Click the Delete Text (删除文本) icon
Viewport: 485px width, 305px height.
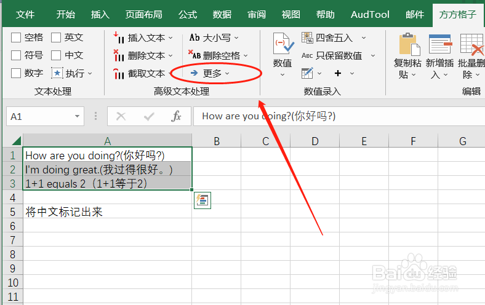click(119, 55)
